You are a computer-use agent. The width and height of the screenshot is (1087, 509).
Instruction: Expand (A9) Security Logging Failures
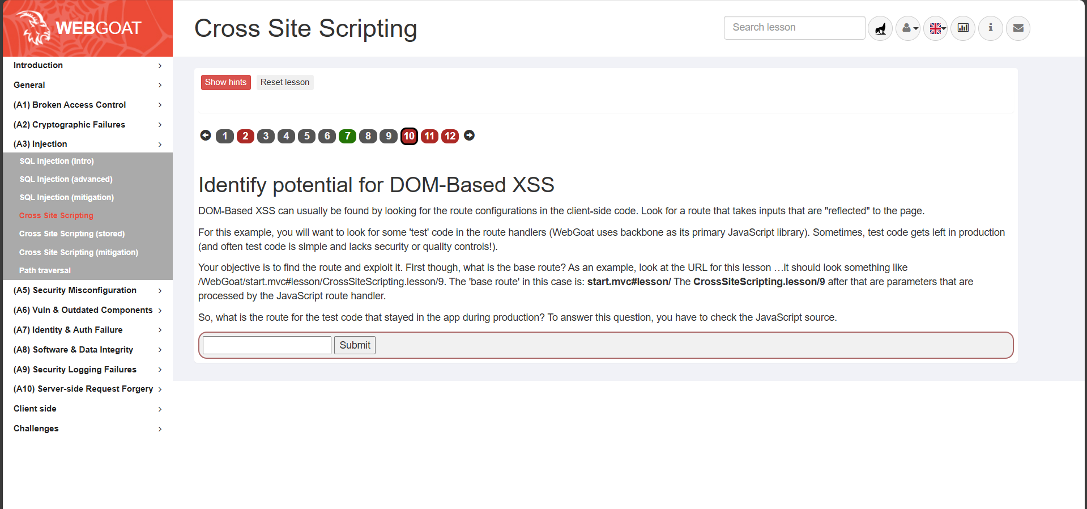coord(88,370)
